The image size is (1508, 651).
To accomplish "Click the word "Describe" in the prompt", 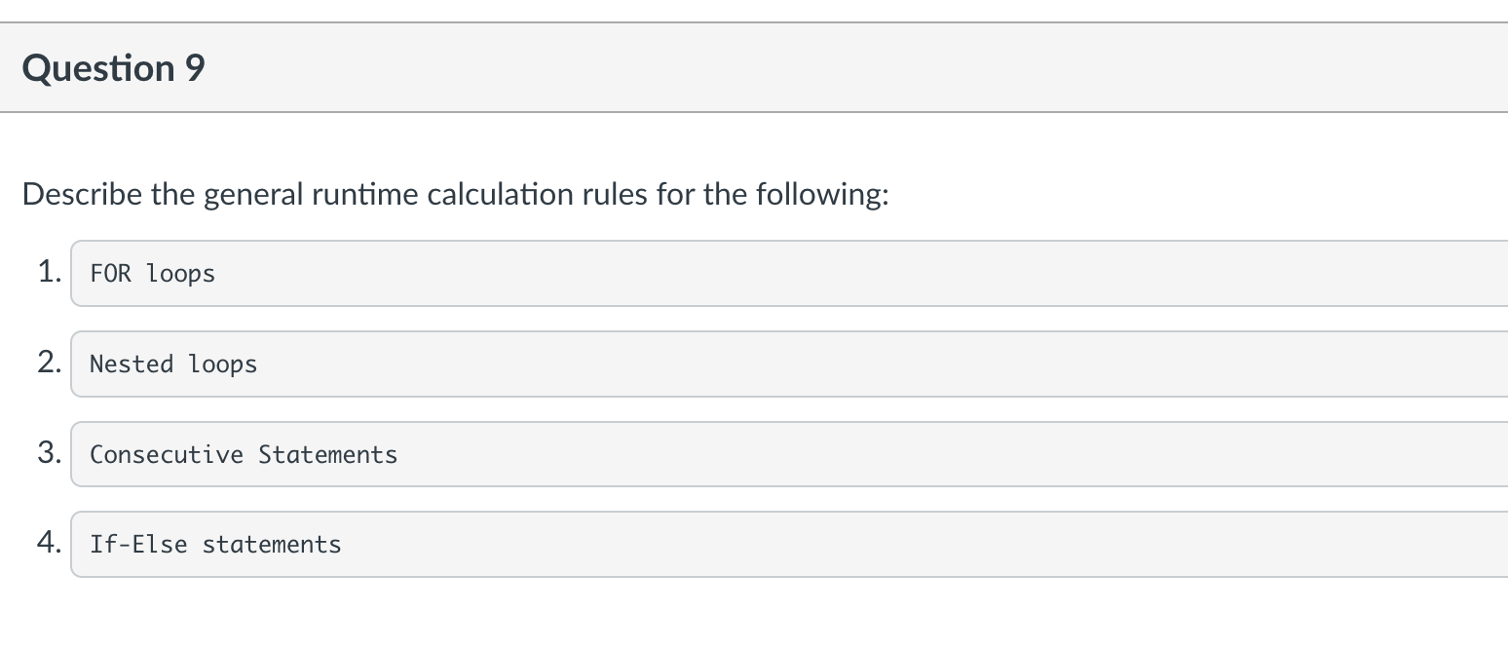I will click(x=82, y=194).
